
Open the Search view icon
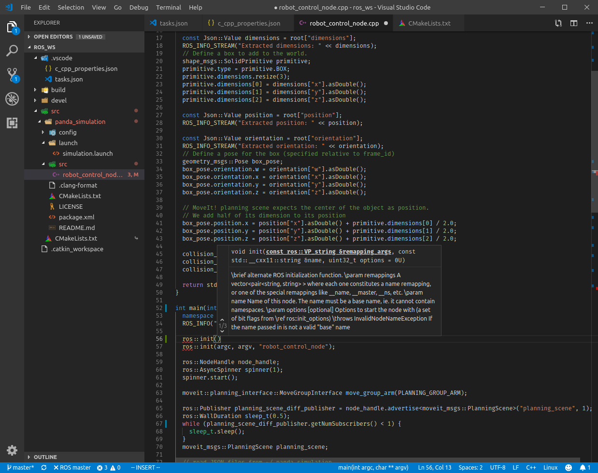coord(12,51)
